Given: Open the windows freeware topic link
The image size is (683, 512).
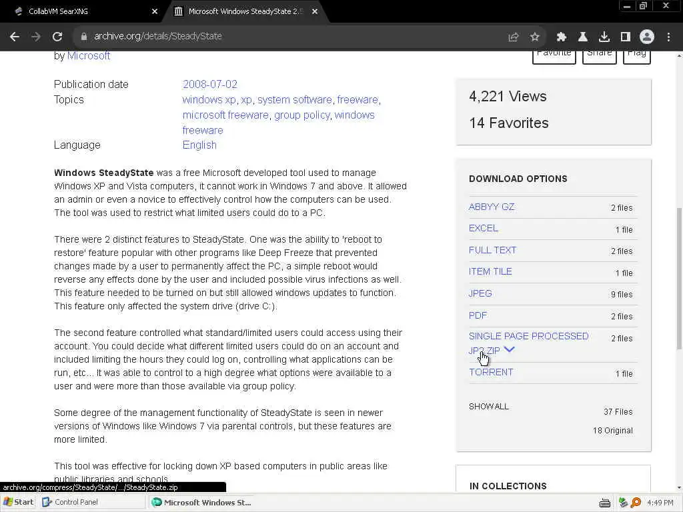Looking at the screenshot, I should (279, 123).
